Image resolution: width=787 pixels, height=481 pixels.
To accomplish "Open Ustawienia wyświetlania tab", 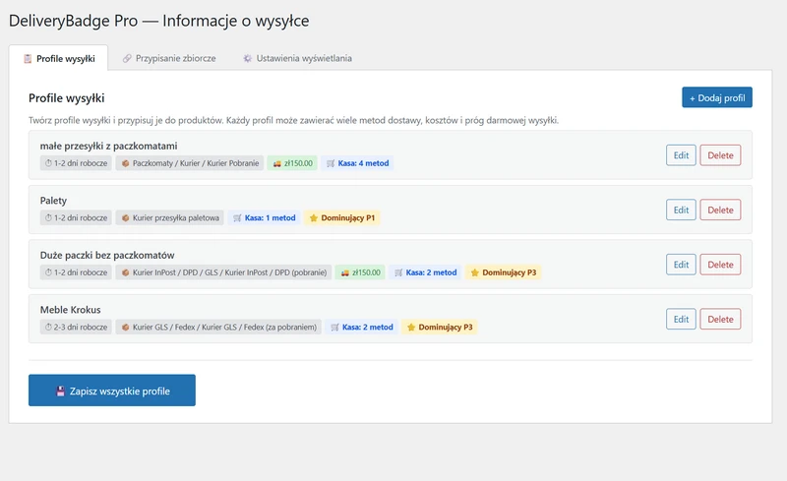I will (x=297, y=58).
